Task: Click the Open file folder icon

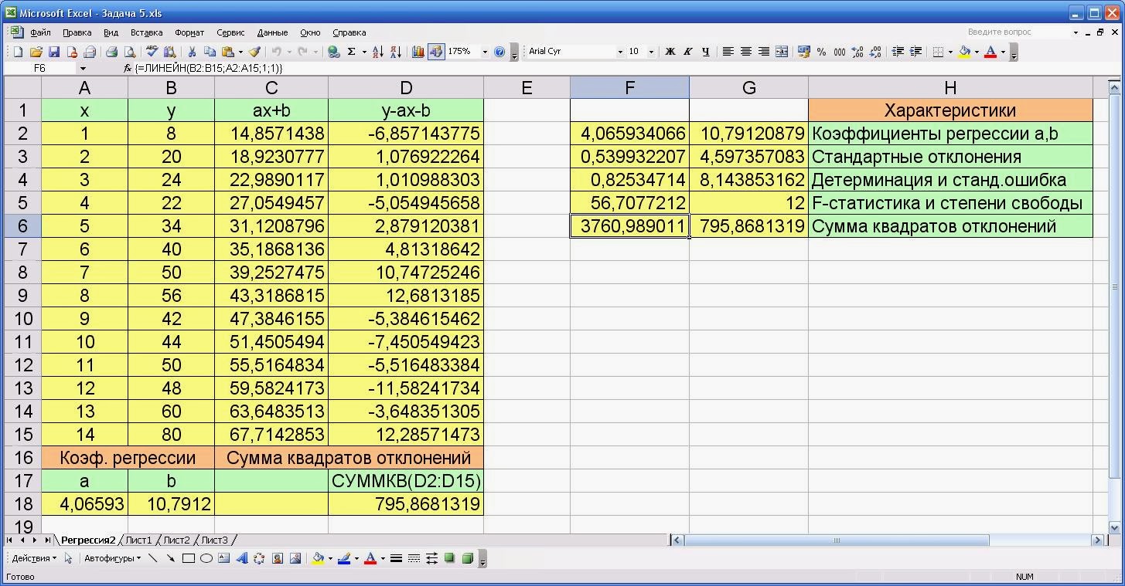Action: tap(36, 52)
